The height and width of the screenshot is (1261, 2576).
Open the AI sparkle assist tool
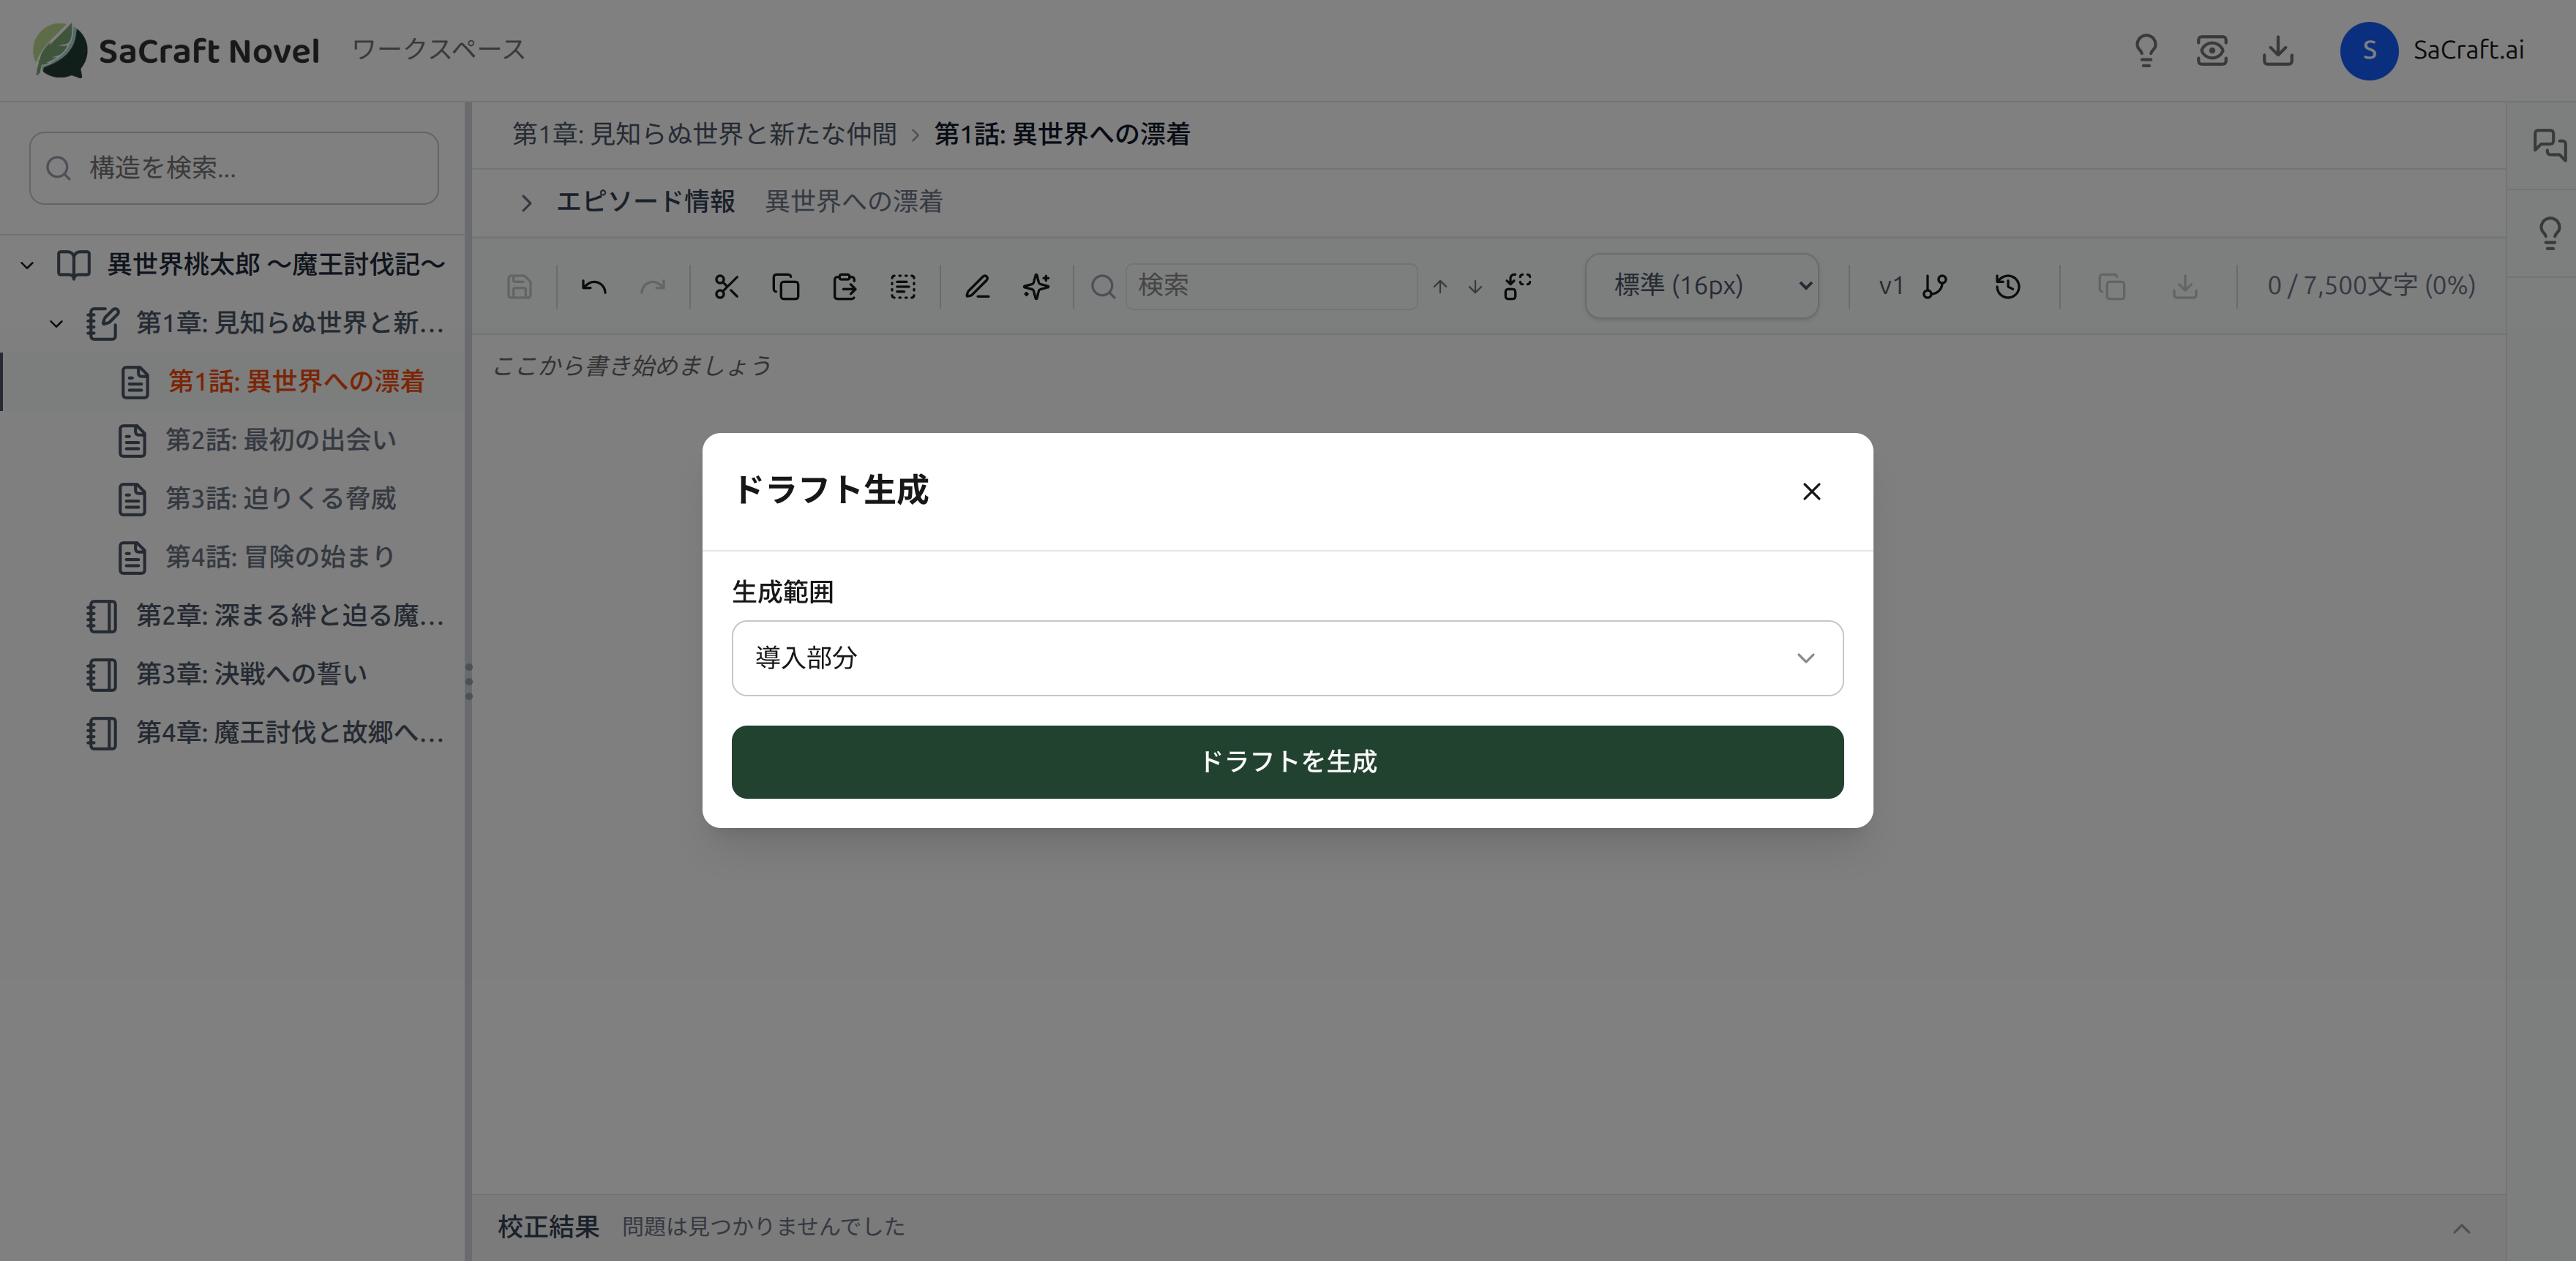click(x=1036, y=286)
